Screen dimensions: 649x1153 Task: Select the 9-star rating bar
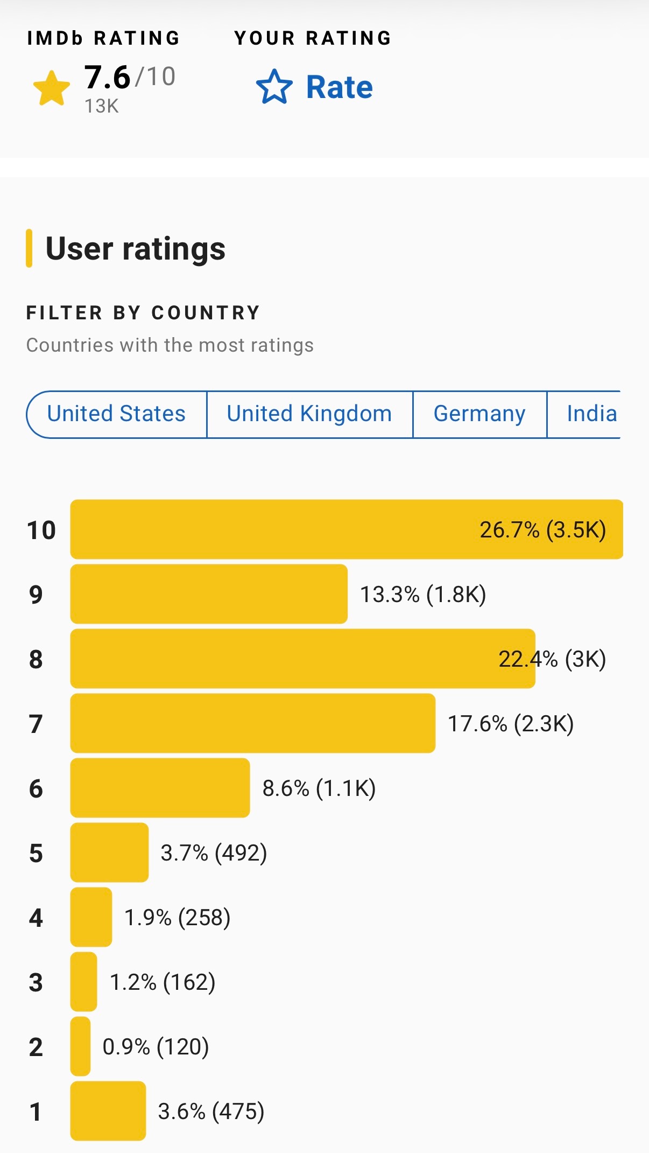[209, 594]
